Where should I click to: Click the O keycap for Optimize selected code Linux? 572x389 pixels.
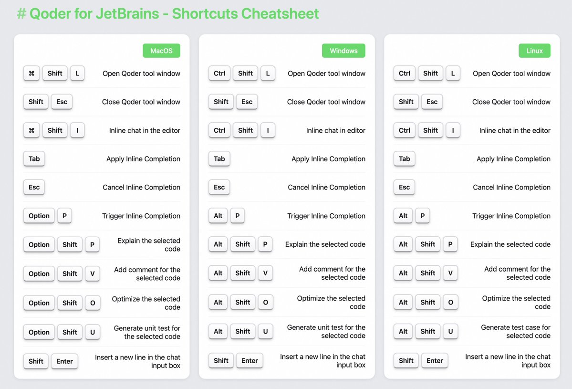450,302
